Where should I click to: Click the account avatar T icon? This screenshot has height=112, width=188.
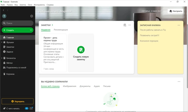coord(4,16)
